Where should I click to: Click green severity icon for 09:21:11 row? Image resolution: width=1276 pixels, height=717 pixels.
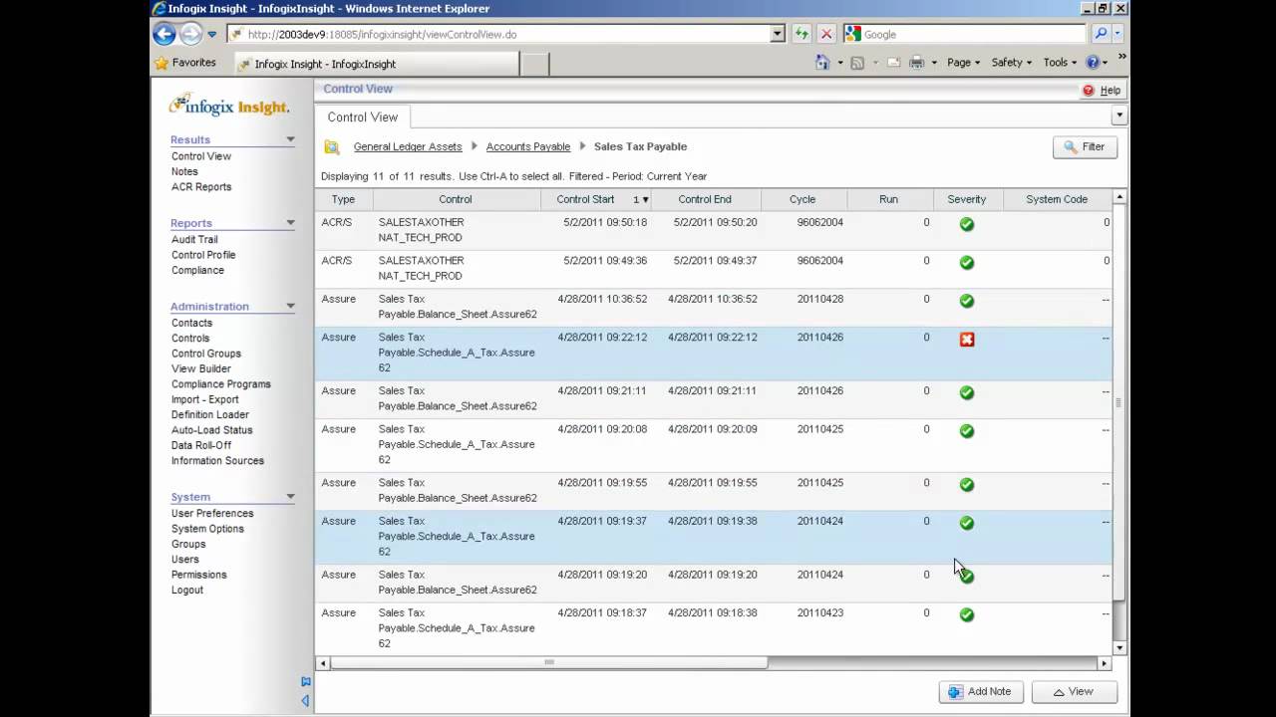coord(966,393)
